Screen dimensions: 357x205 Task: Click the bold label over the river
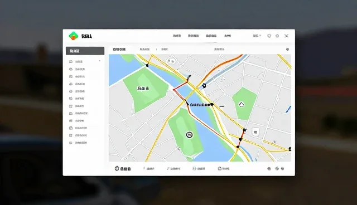click(200, 105)
